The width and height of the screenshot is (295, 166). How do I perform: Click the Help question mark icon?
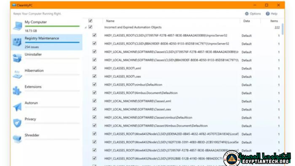(268, 14)
